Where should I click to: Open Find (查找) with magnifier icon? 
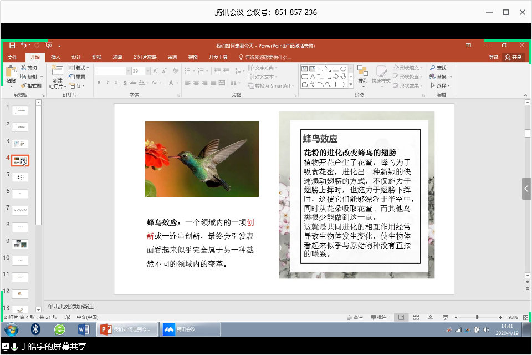pyautogui.click(x=438, y=68)
